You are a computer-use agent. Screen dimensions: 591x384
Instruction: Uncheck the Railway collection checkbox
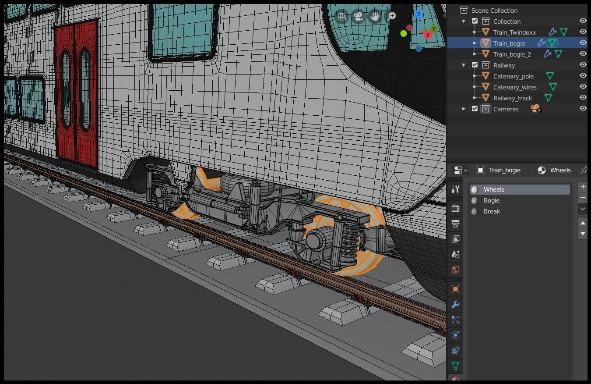(x=475, y=65)
